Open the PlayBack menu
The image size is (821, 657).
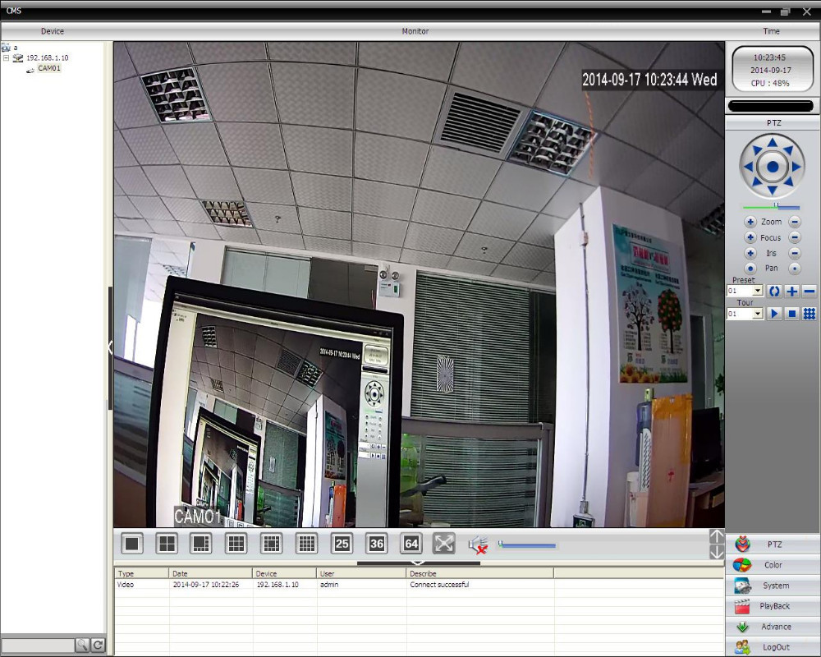click(x=773, y=606)
